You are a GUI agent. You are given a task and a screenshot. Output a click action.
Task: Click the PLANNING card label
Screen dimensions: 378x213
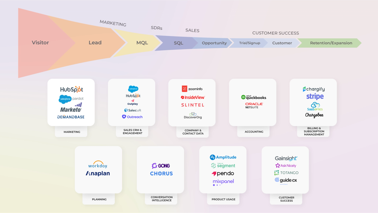[x=99, y=199]
